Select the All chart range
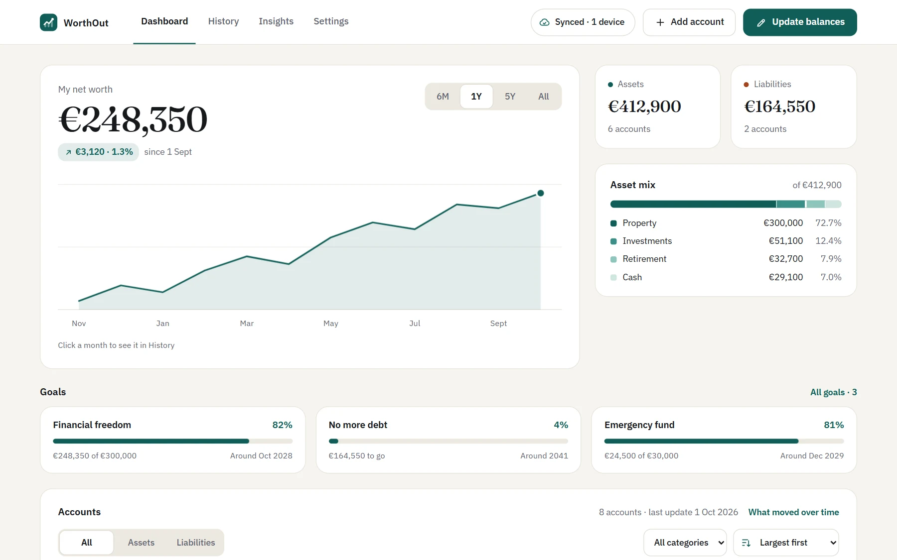Screen dimensions: 897x560 (544, 97)
